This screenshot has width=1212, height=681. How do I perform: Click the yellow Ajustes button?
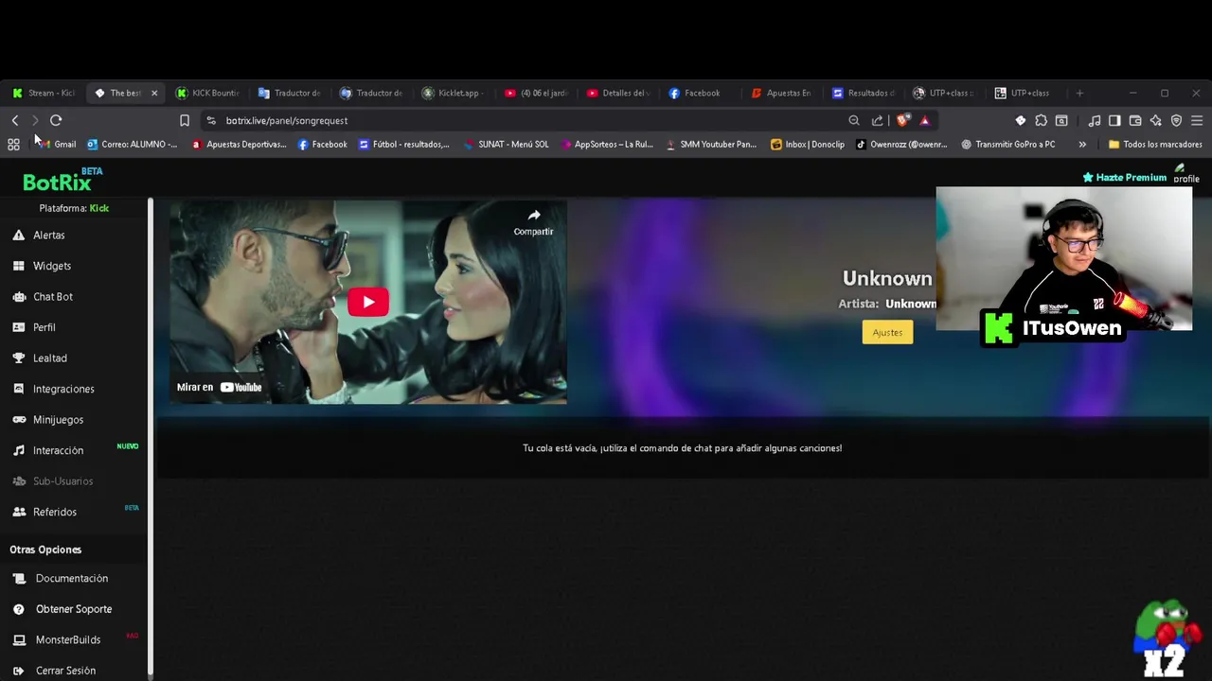click(887, 332)
